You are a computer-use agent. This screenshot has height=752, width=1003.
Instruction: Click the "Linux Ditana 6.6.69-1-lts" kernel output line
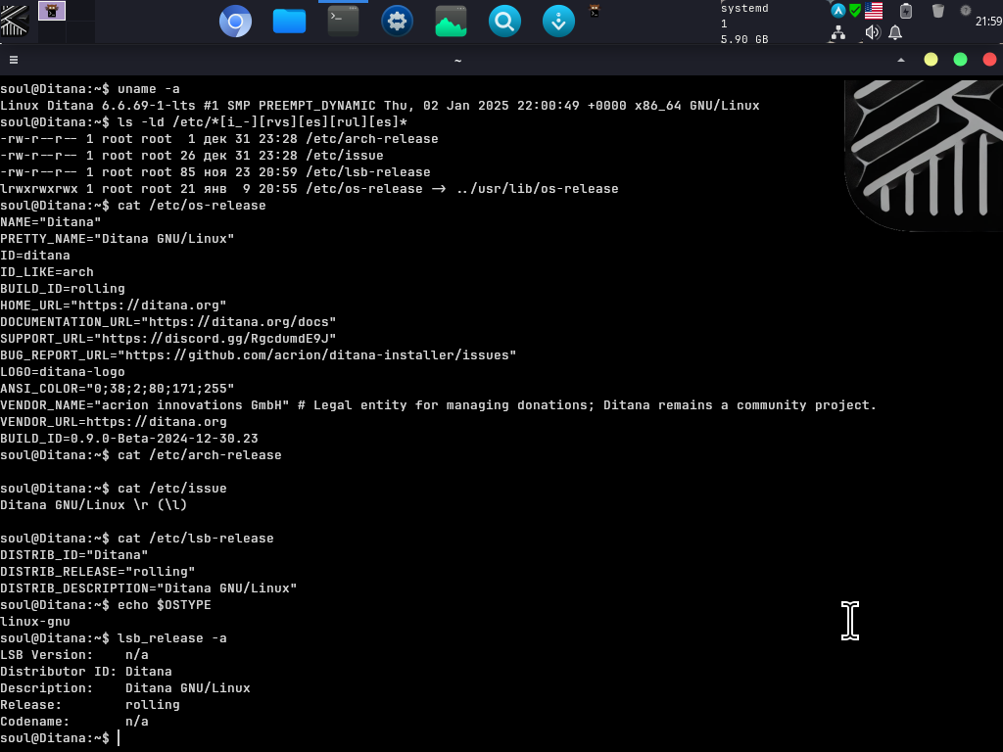(x=380, y=106)
